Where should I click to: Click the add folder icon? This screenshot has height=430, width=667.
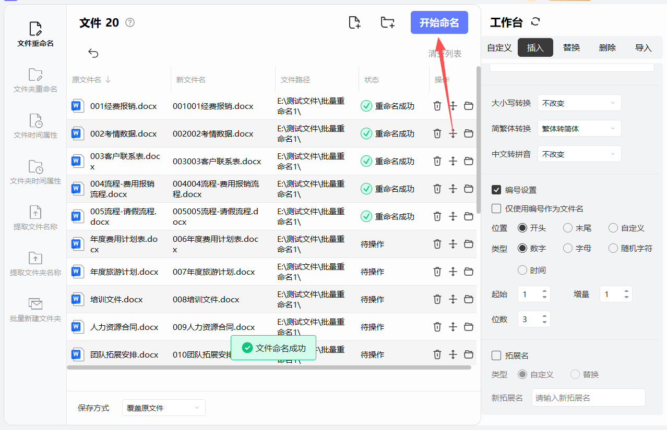point(387,22)
